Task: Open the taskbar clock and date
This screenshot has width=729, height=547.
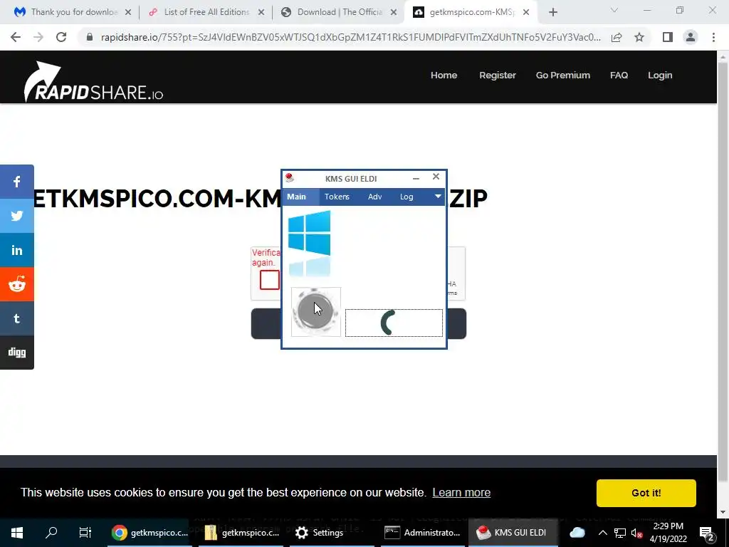Action: (x=668, y=533)
